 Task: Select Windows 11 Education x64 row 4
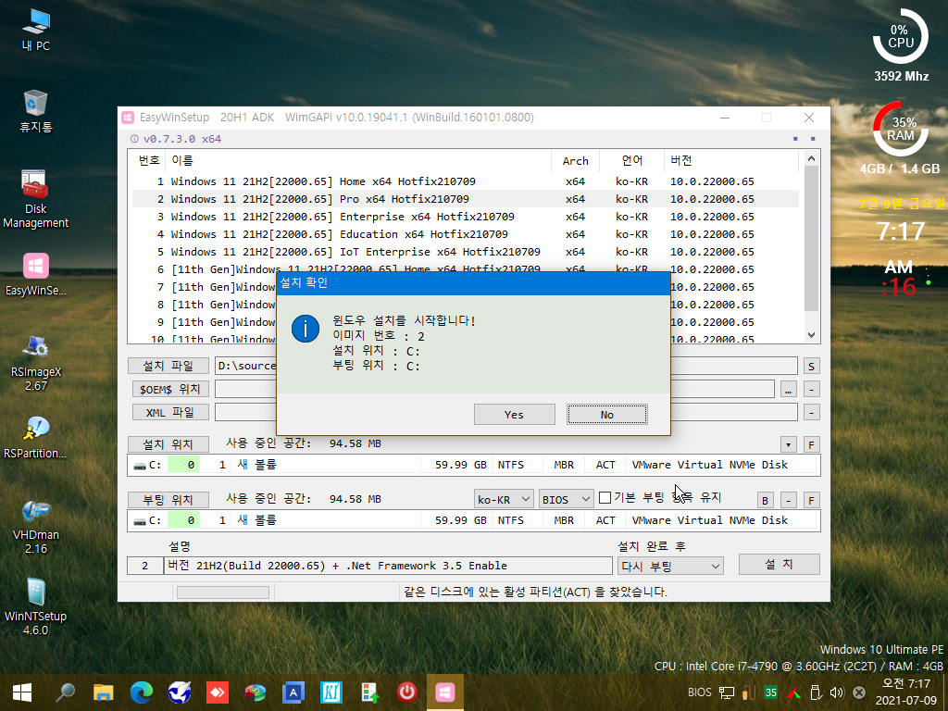click(x=466, y=234)
